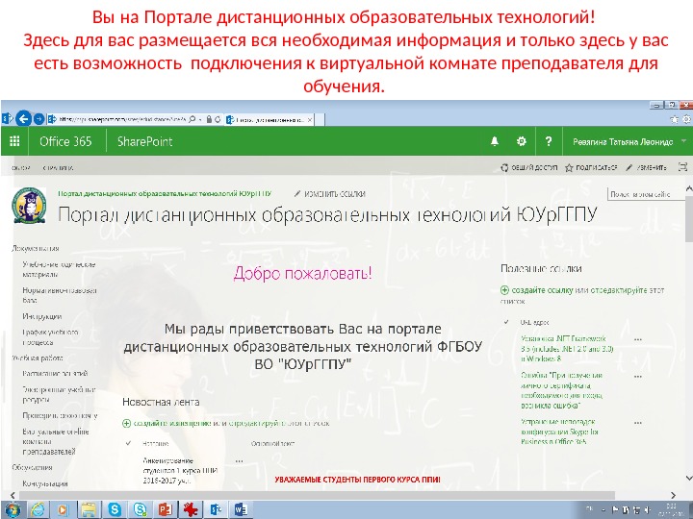This screenshot has width=693, height=519.
Task: Click the plus icon beside 'создайте ссылку'
Action: [504, 290]
